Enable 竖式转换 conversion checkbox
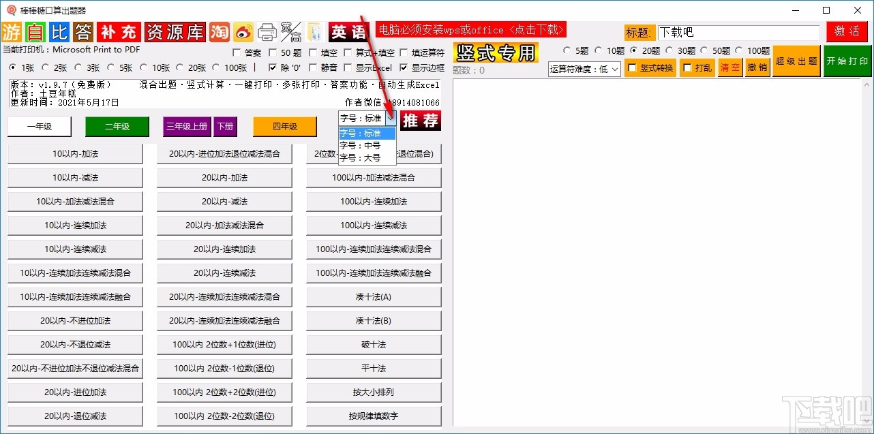This screenshot has height=434, width=874. tap(632, 67)
